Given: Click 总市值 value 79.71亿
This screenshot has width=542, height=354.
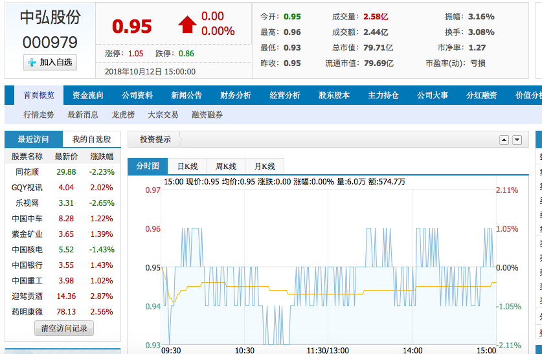Looking at the screenshot, I should click(x=378, y=48).
